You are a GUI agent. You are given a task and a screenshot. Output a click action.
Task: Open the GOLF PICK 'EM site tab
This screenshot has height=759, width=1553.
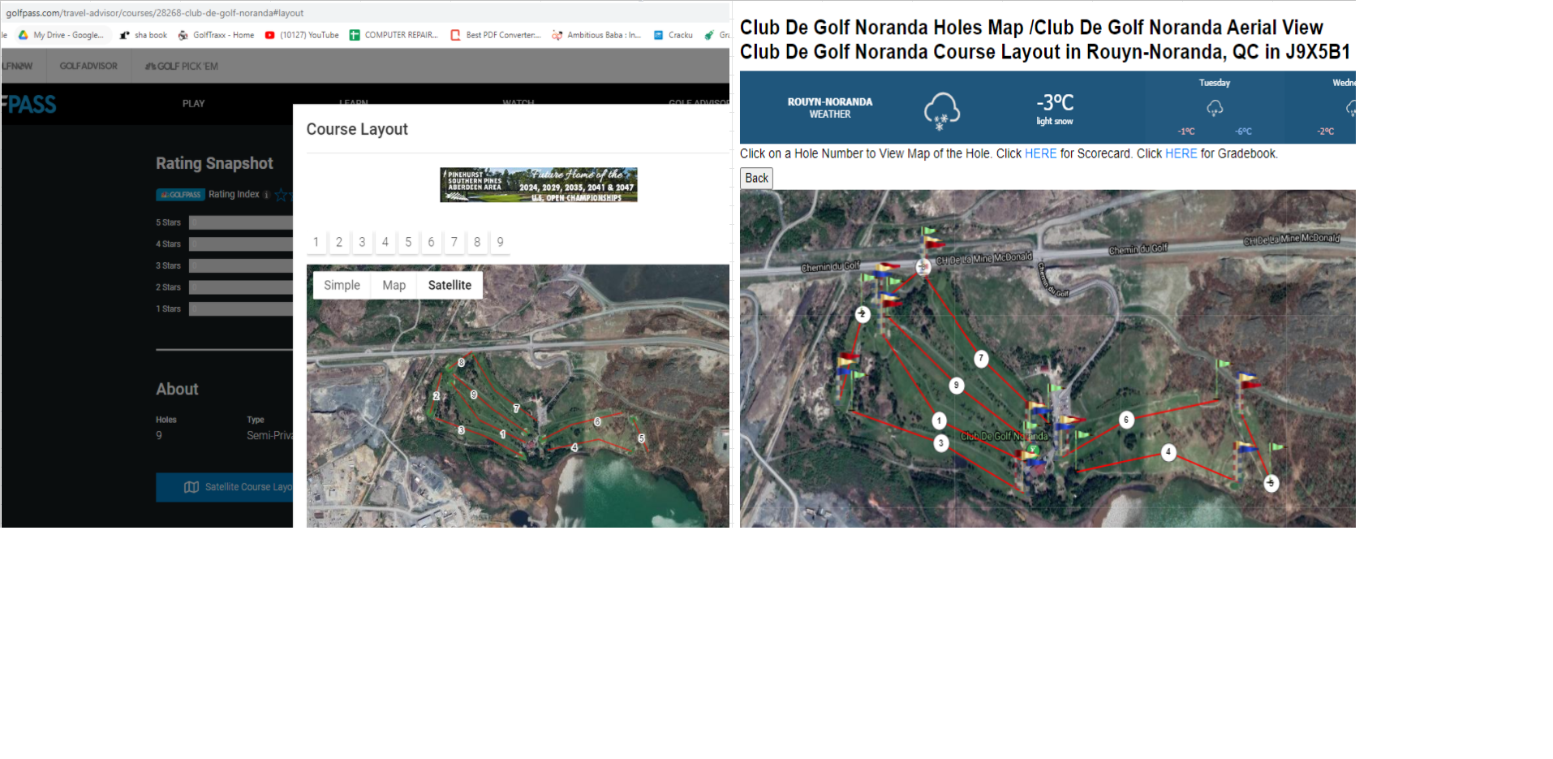(x=182, y=66)
